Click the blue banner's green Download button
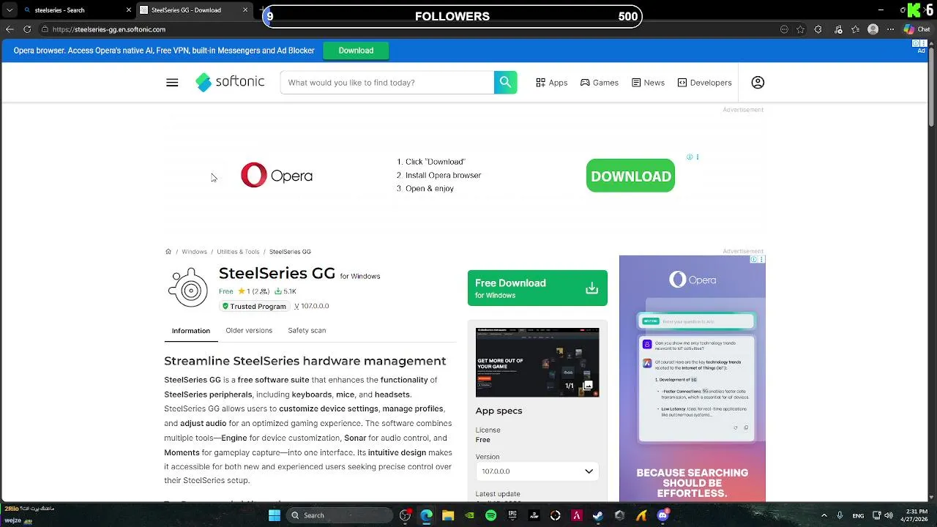The image size is (937, 527). [356, 51]
